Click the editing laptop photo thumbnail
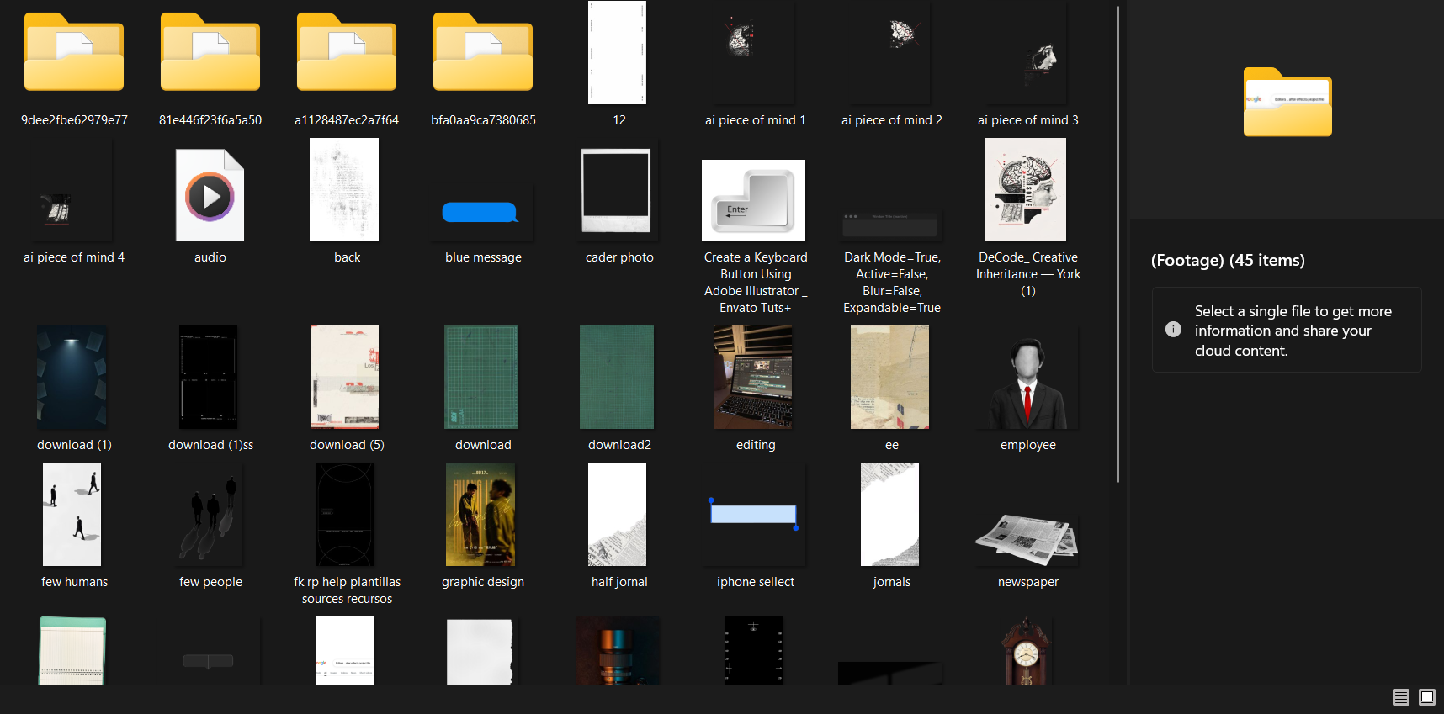The image size is (1444, 714). pos(754,378)
